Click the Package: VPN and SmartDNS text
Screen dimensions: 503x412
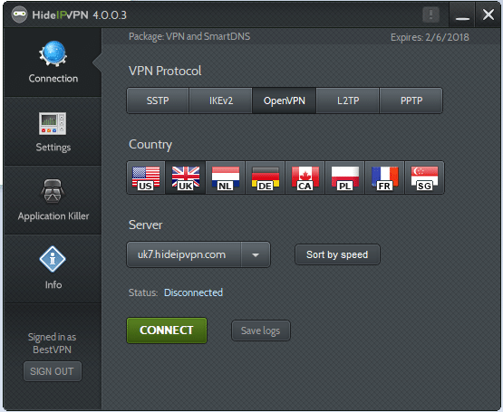tap(189, 36)
